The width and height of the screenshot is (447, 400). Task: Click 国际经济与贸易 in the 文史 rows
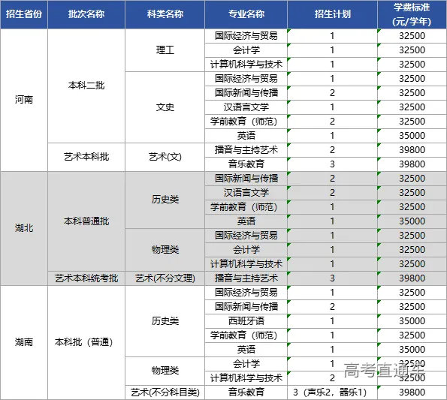tap(246, 79)
